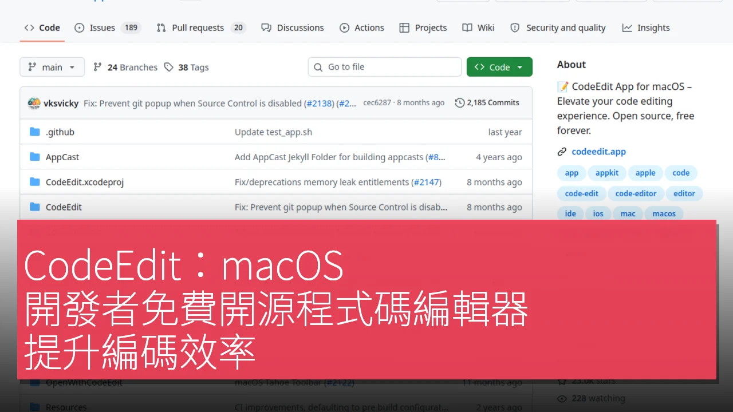This screenshot has width=733, height=412.
Task: Open the 228 watching link
Action: pos(591,398)
